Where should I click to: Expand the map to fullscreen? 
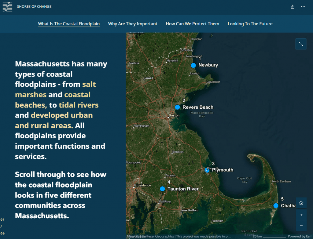click(x=301, y=44)
